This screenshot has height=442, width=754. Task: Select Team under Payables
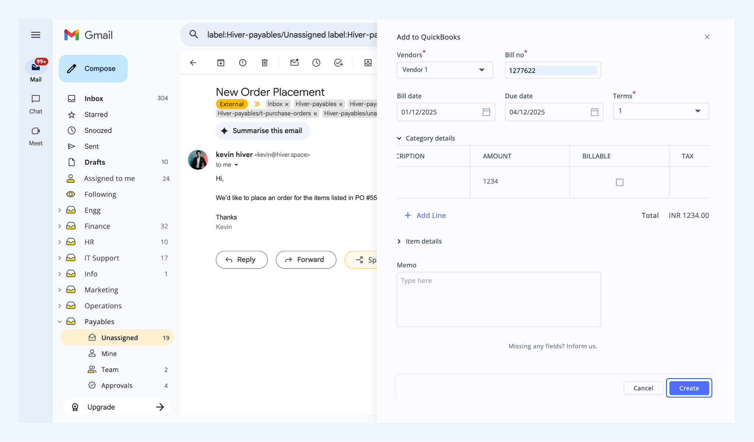coord(116,369)
